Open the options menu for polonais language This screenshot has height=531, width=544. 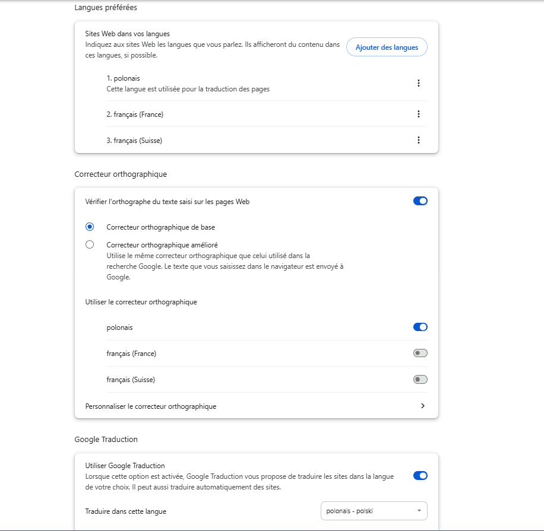[419, 84]
